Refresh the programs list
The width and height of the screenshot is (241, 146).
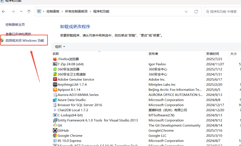point(196,12)
